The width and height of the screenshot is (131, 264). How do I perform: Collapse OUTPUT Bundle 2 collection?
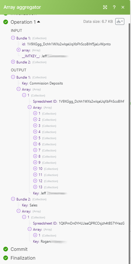[x=13, y=199]
